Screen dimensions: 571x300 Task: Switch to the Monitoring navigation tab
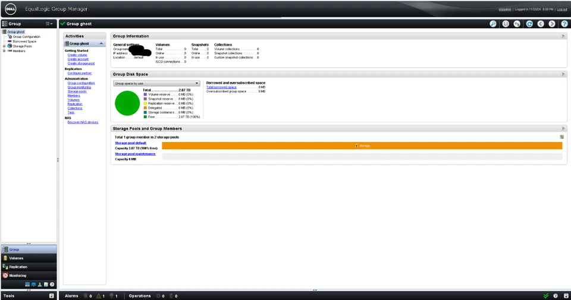click(29, 276)
